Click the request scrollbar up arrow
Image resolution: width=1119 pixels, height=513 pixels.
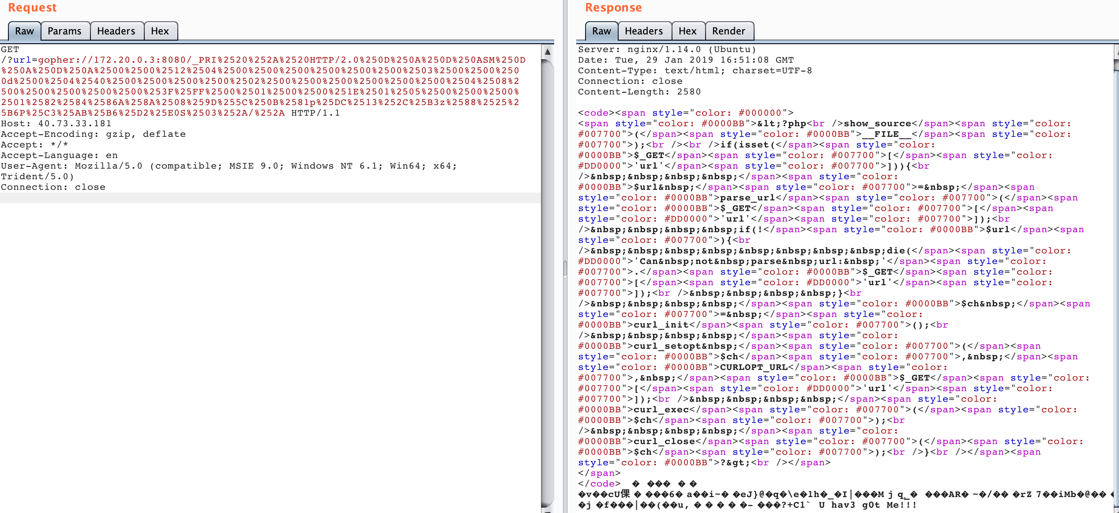tap(548, 52)
